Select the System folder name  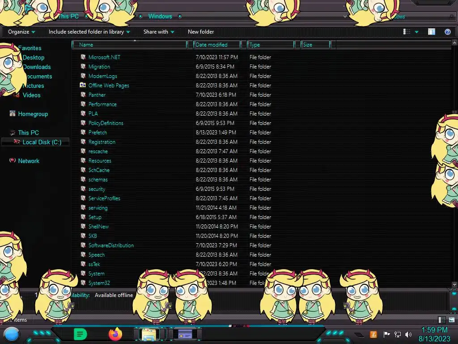click(x=96, y=274)
